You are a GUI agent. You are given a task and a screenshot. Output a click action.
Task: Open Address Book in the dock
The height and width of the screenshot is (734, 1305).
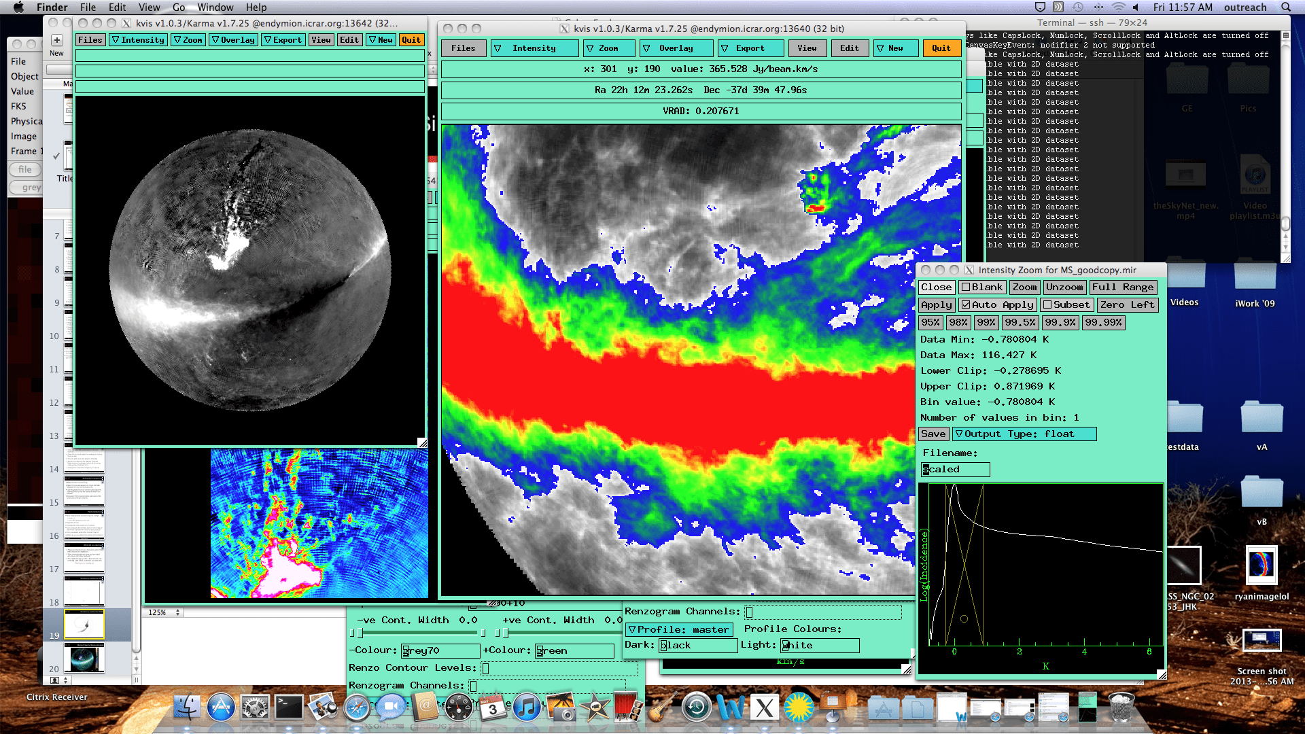coord(425,707)
